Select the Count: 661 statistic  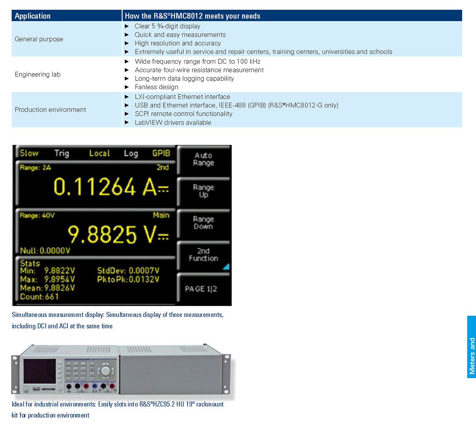point(39,296)
